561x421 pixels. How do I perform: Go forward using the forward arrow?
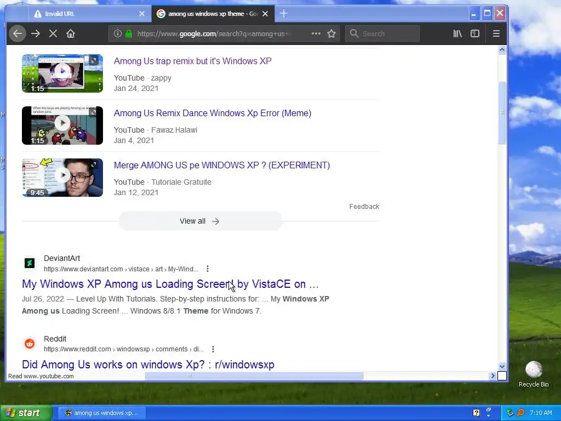coord(36,33)
